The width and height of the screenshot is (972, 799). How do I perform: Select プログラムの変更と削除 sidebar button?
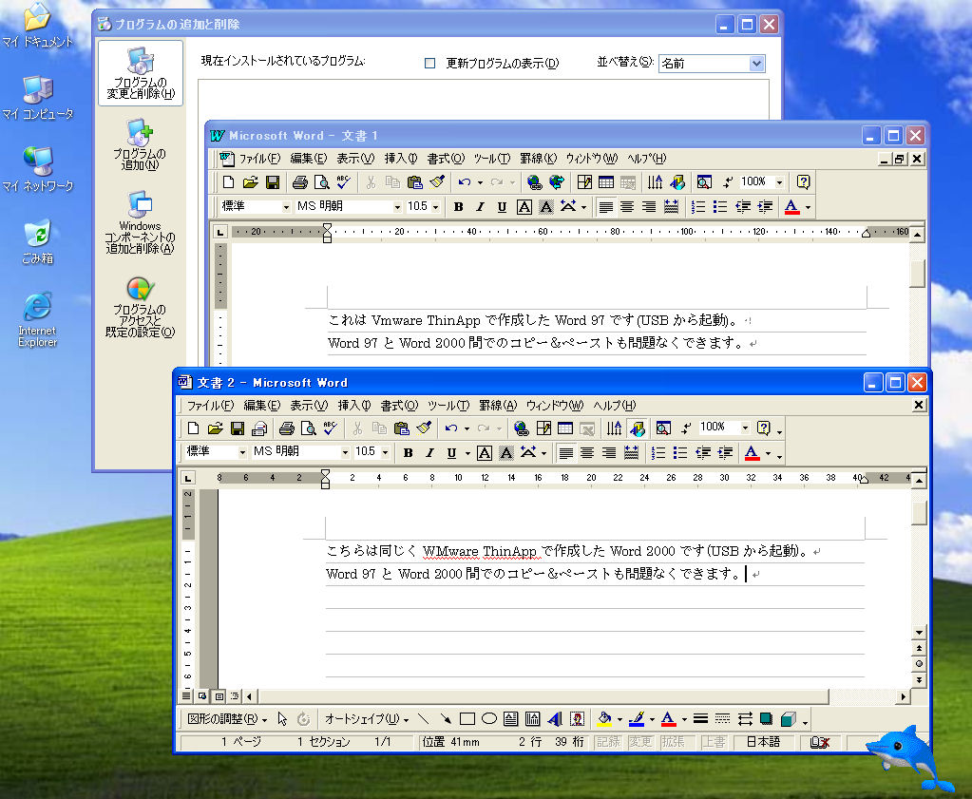pos(141,73)
